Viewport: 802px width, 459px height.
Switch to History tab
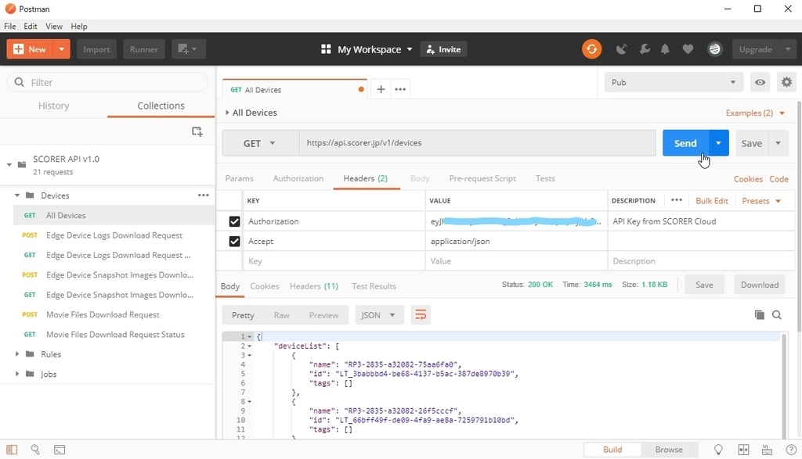54,106
